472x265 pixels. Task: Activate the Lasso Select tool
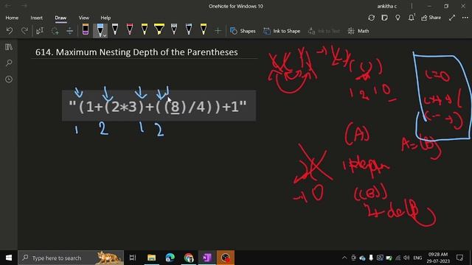tap(55, 31)
